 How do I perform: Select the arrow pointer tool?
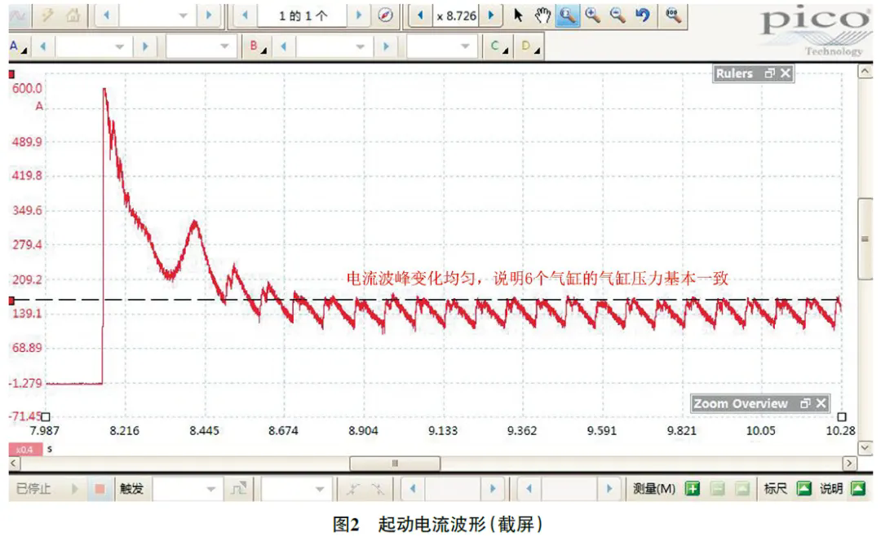[x=517, y=15]
